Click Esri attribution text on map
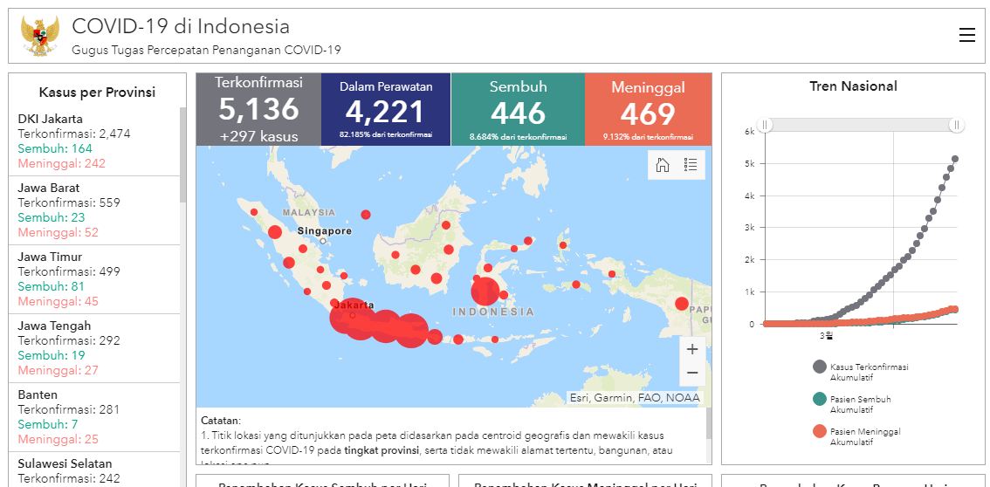The height and width of the screenshot is (487, 990). pos(634,398)
